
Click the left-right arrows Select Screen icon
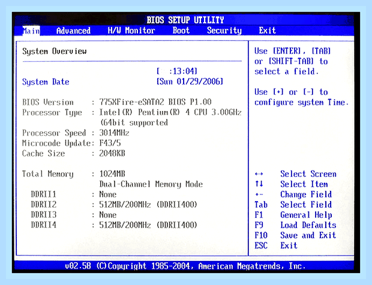point(259,174)
